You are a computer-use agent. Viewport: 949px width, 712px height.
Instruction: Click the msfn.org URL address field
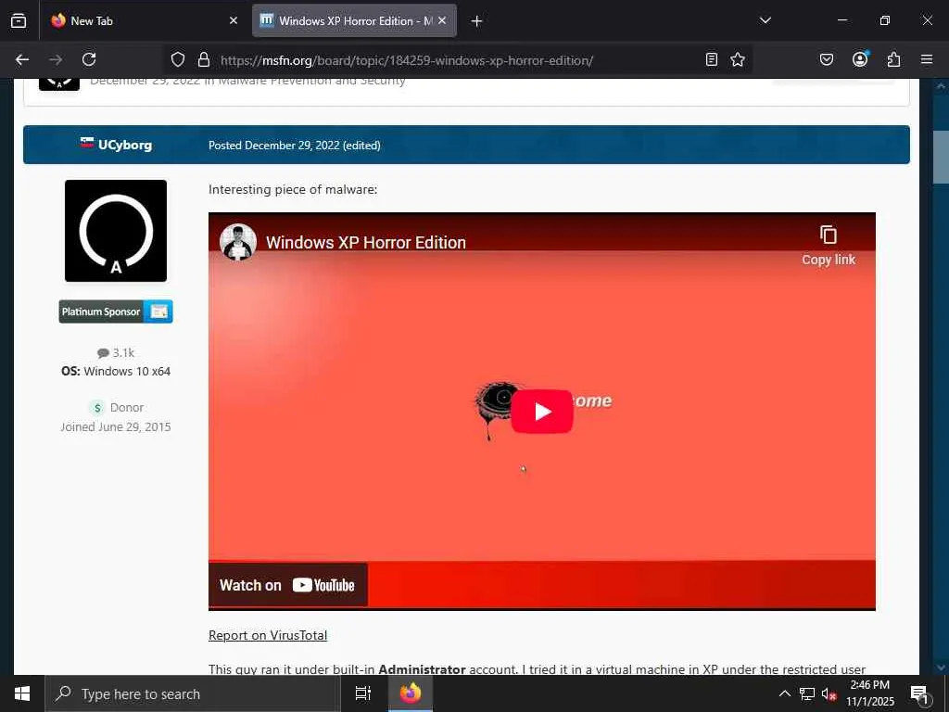[406, 60]
